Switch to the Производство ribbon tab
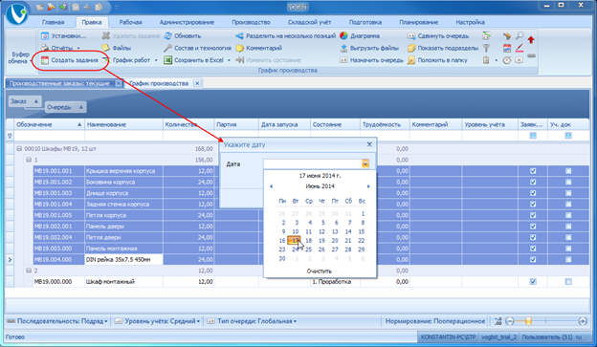This screenshot has width=597, height=347. [251, 22]
